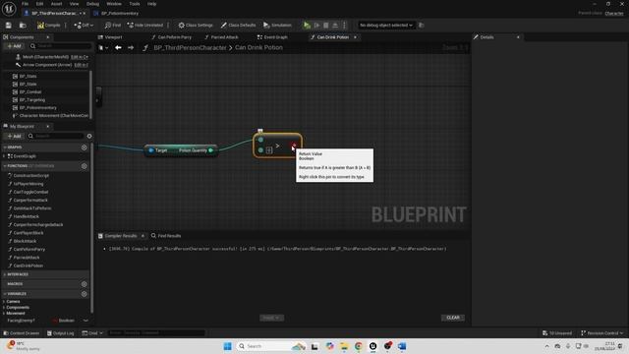Add a new macro with the plus icon

[x=84, y=284]
